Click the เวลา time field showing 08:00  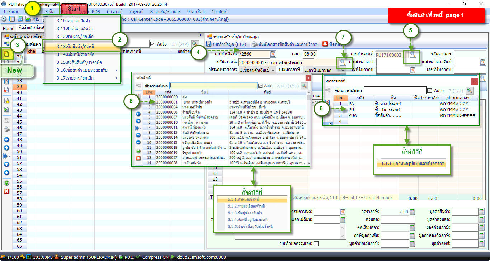310,54
